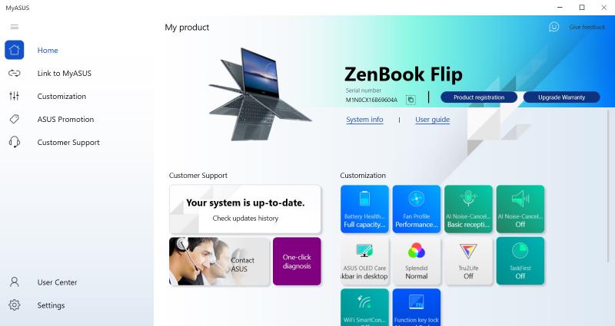The image size is (615, 326).
Task: Select the Customization sliders icon
Action: click(14, 96)
